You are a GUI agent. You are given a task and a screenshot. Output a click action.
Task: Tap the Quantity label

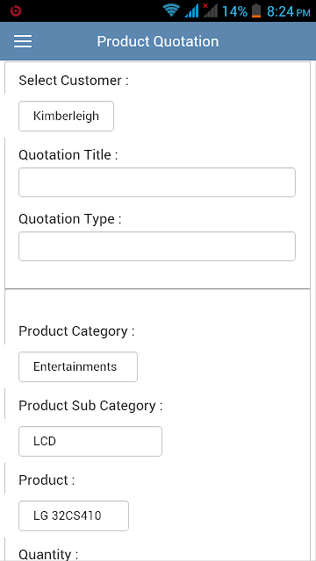click(x=48, y=554)
